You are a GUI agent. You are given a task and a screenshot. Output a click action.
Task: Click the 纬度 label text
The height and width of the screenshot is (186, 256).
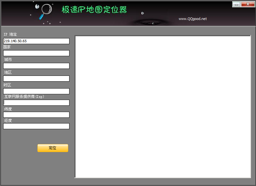pos(8,109)
